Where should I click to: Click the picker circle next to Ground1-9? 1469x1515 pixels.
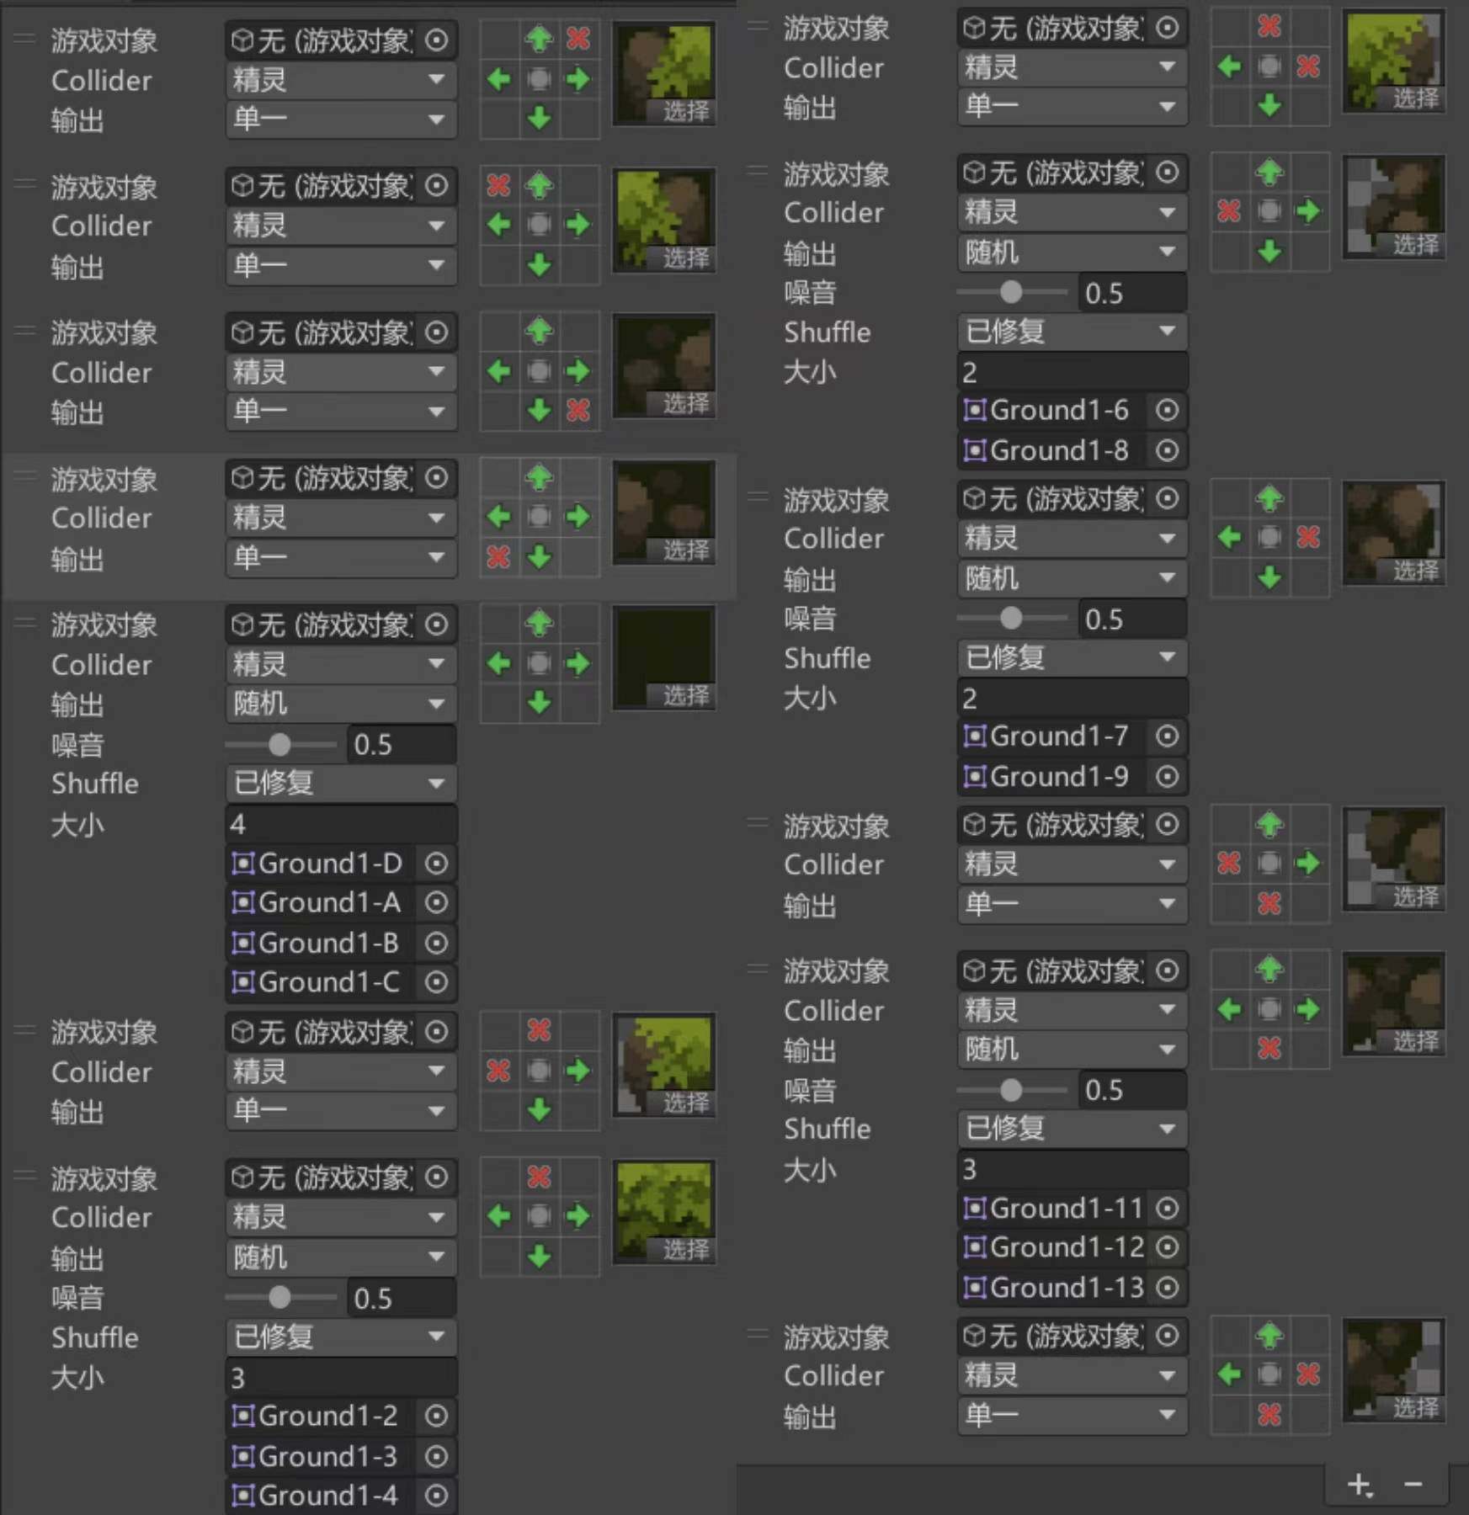1167,776
